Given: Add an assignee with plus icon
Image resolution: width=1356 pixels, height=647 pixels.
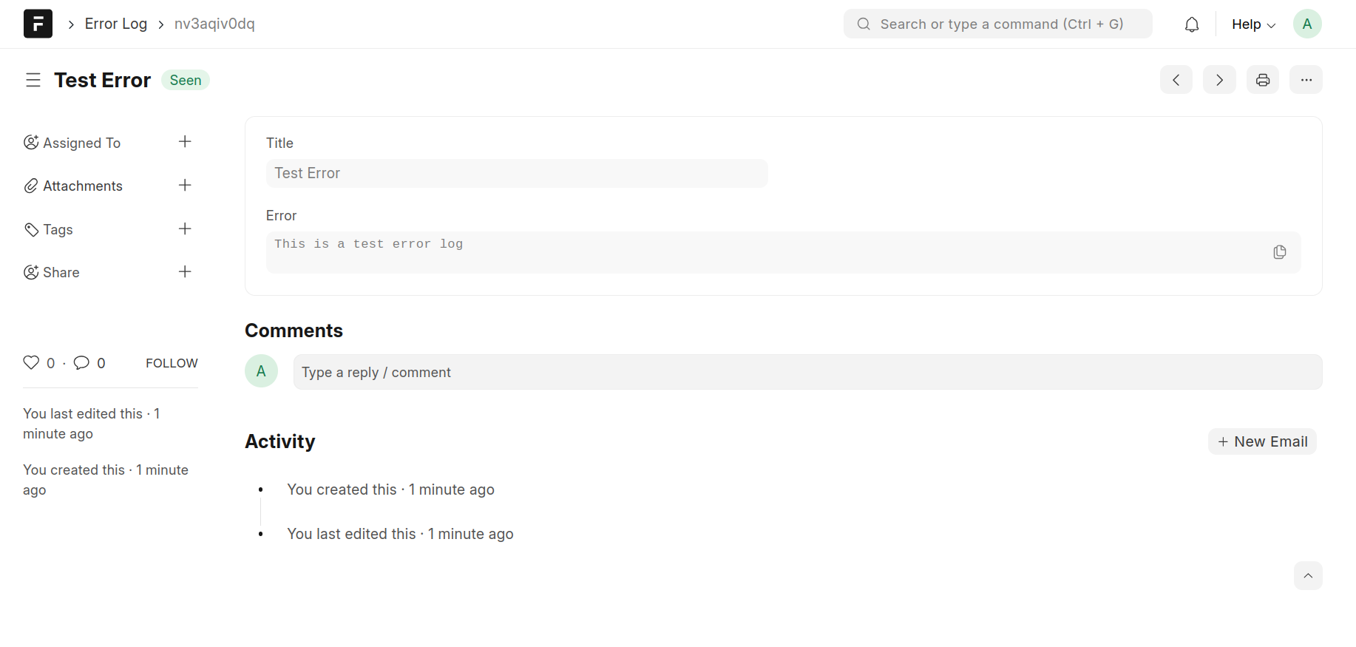Looking at the screenshot, I should [x=185, y=142].
